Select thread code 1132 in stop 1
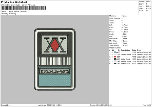 pos(134,52)
